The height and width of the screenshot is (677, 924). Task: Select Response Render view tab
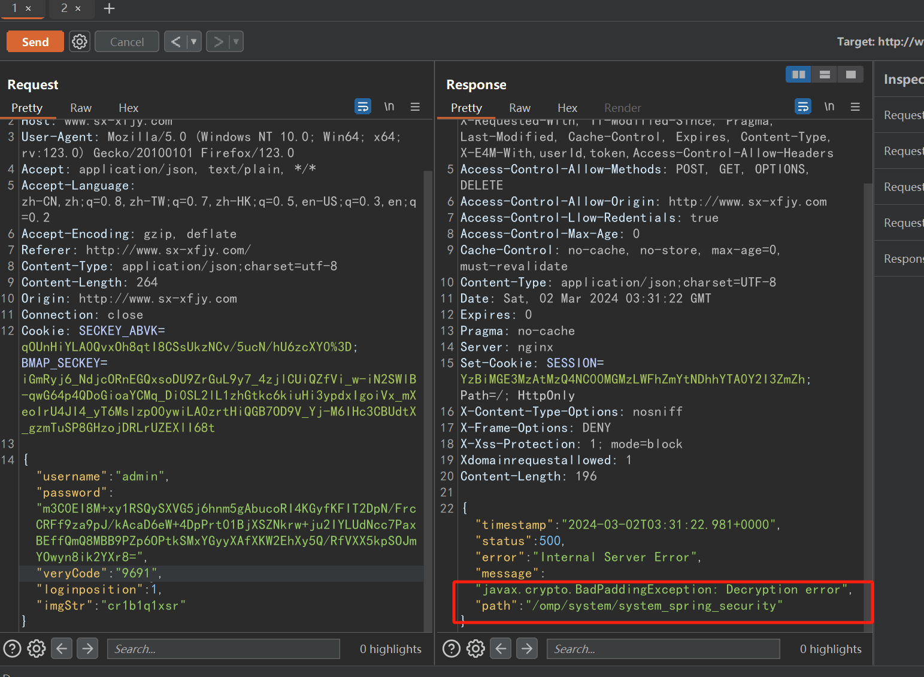click(623, 108)
